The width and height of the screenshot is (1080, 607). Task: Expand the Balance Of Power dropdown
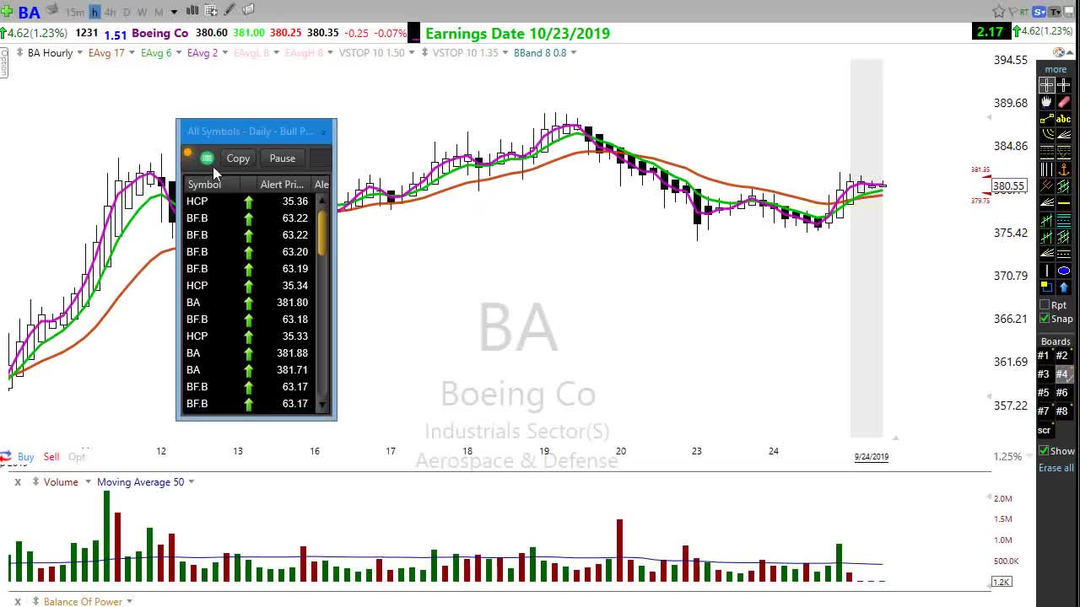(129, 601)
